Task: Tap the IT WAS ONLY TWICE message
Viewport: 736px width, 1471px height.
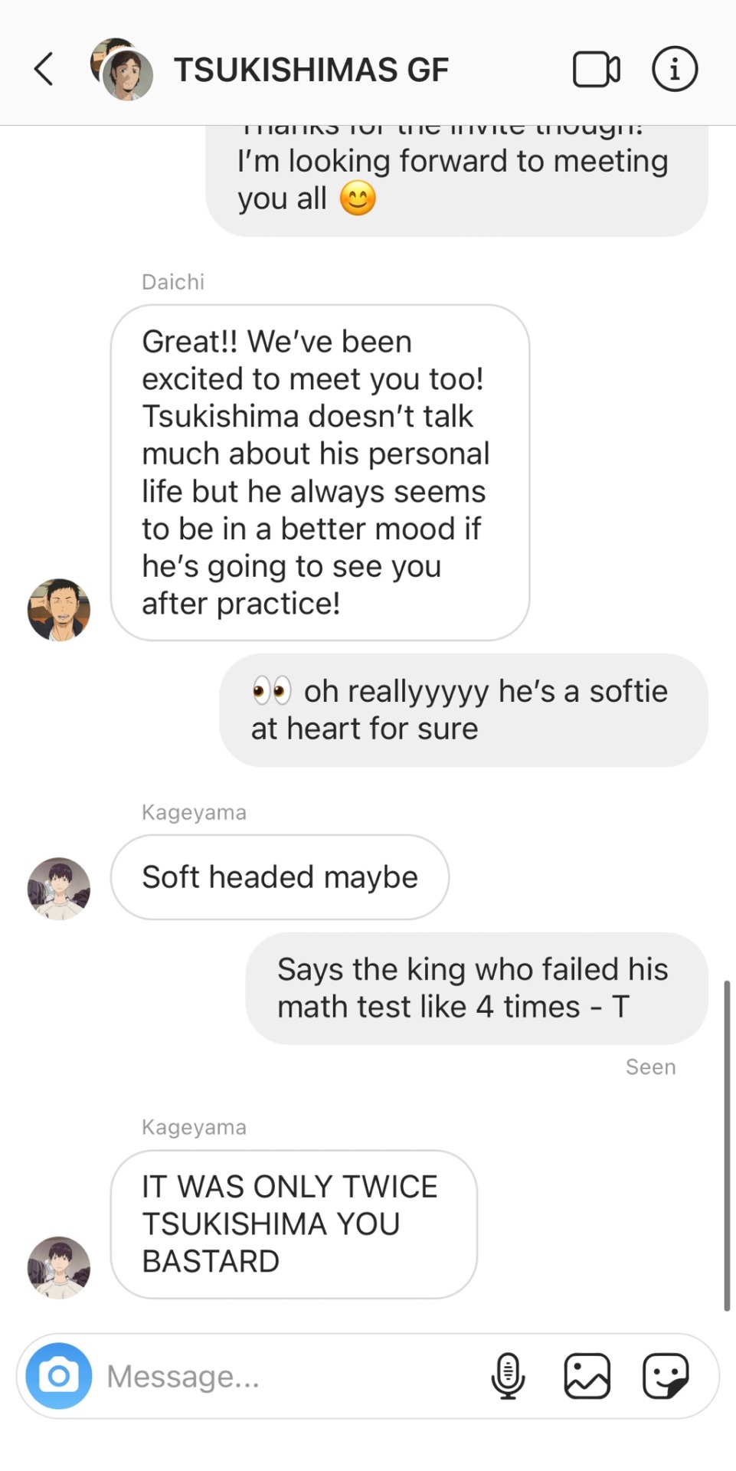Action: 294,1224
